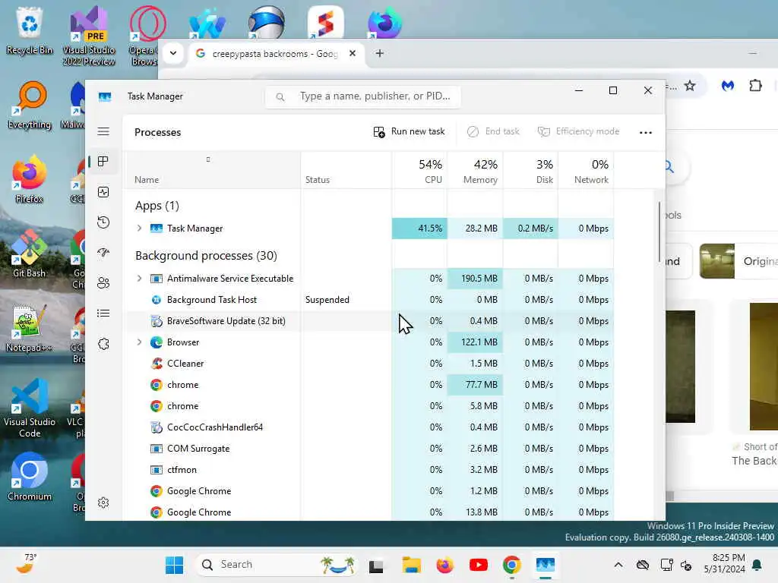Sort by Memory column header
778x583 pixels.
(476, 171)
